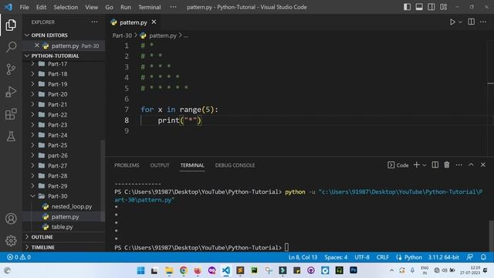
Task: Expand the Part-17 folder
Action: click(x=57, y=64)
